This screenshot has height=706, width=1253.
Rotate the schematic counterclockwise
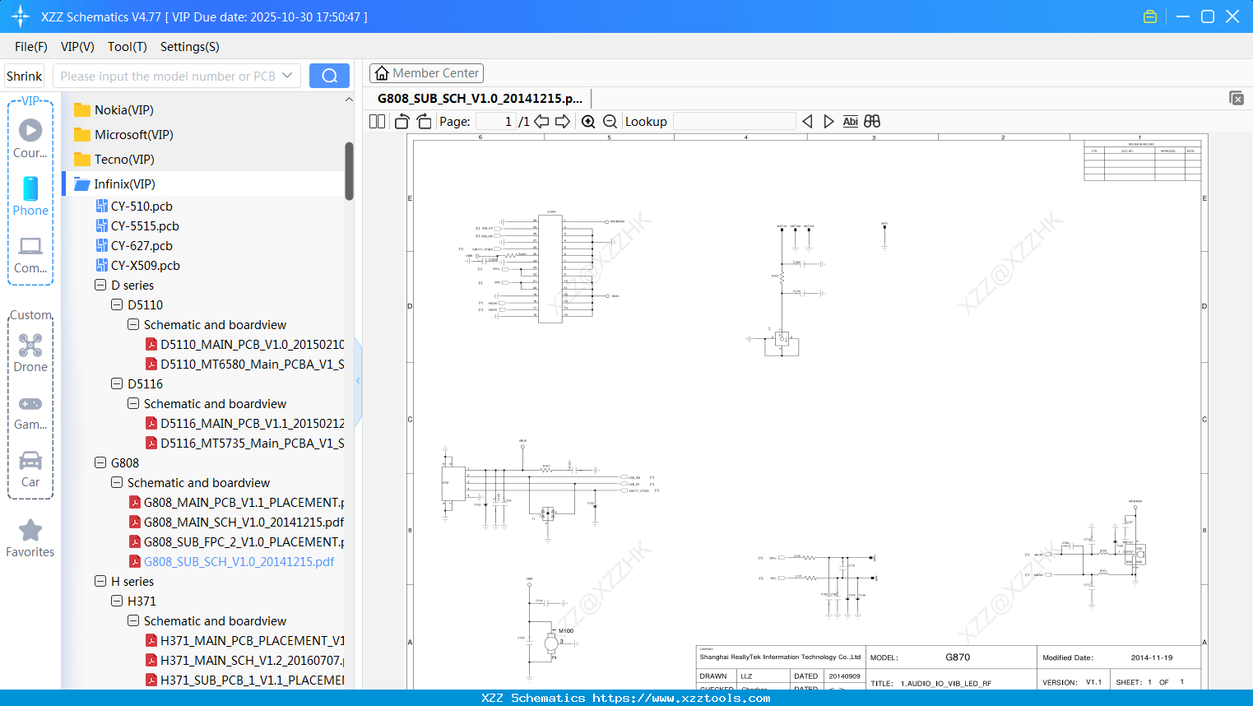pyautogui.click(x=401, y=121)
